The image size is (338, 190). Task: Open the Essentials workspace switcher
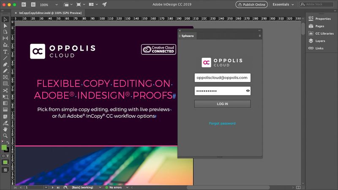[283, 4]
